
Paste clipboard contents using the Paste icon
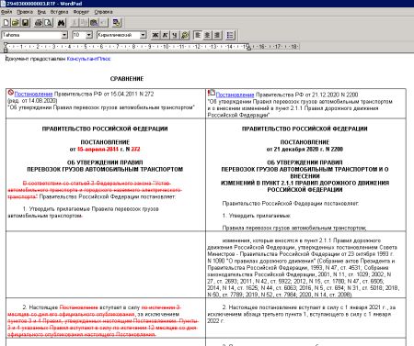pos(95,23)
